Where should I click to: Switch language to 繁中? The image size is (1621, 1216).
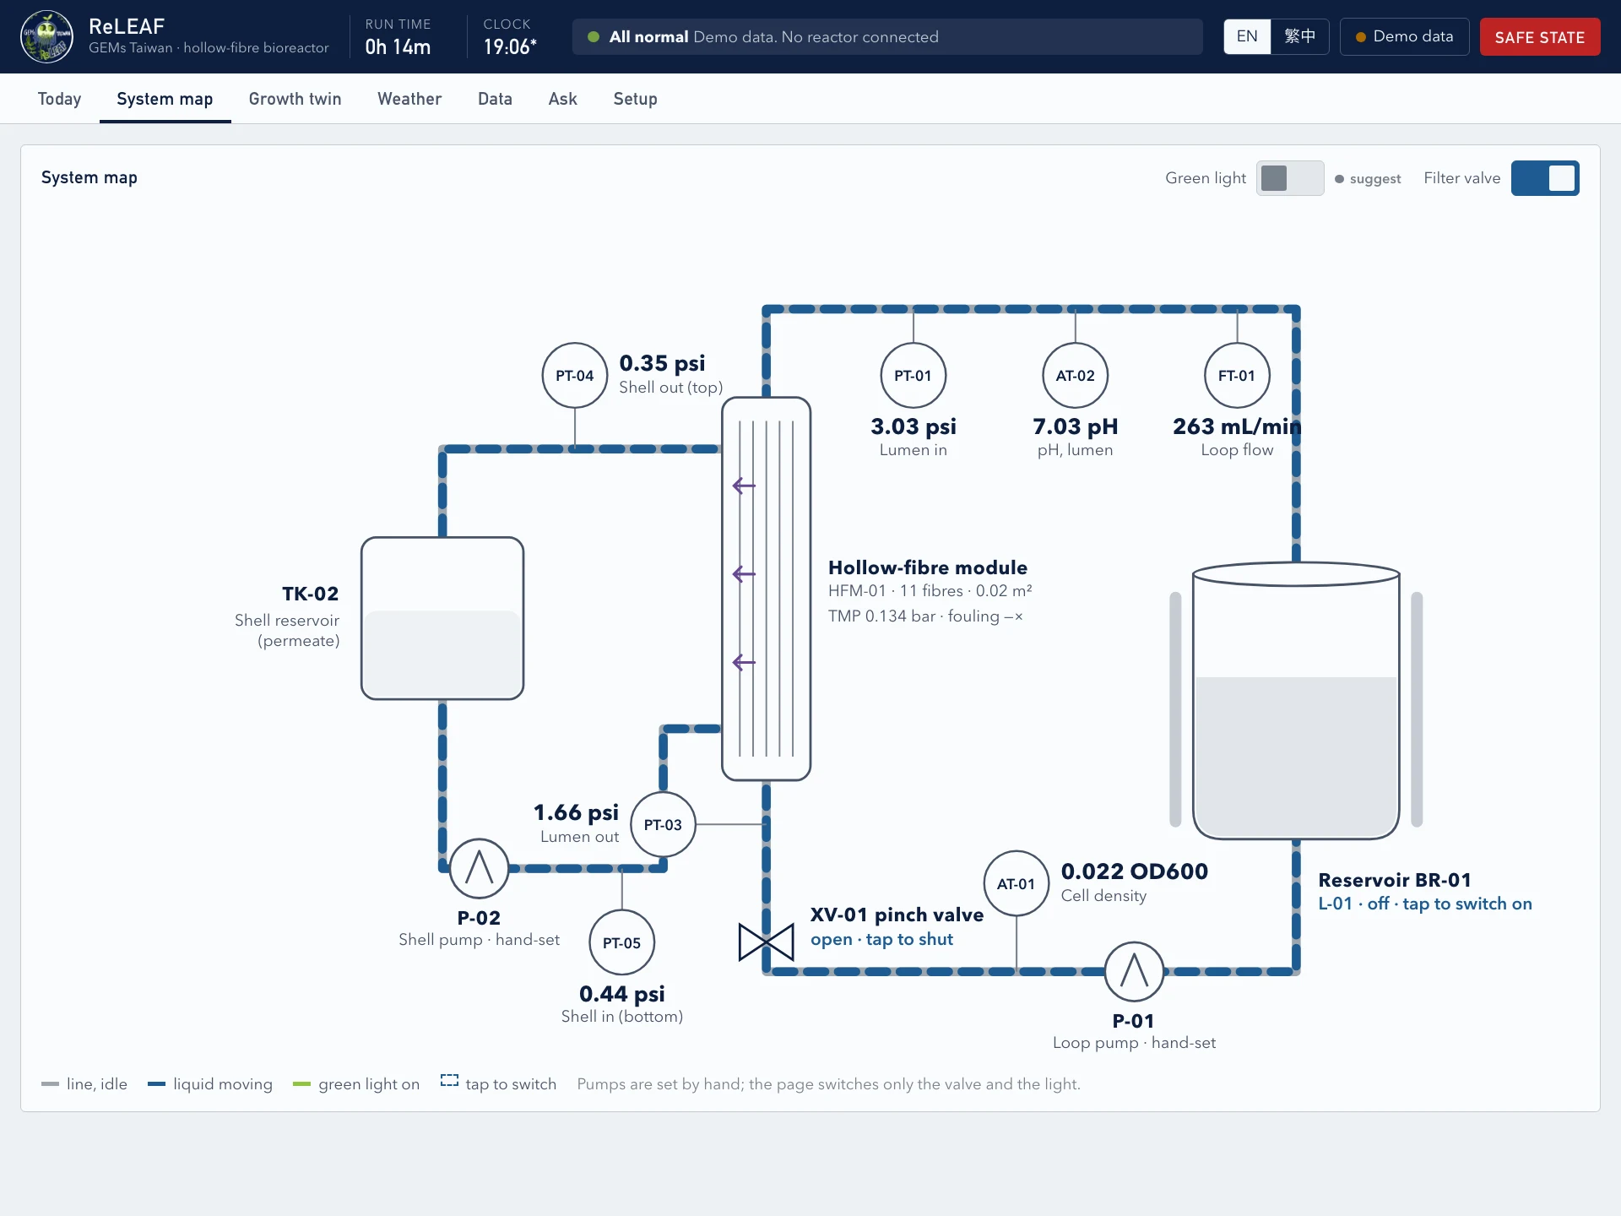click(x=1300, y=36)
